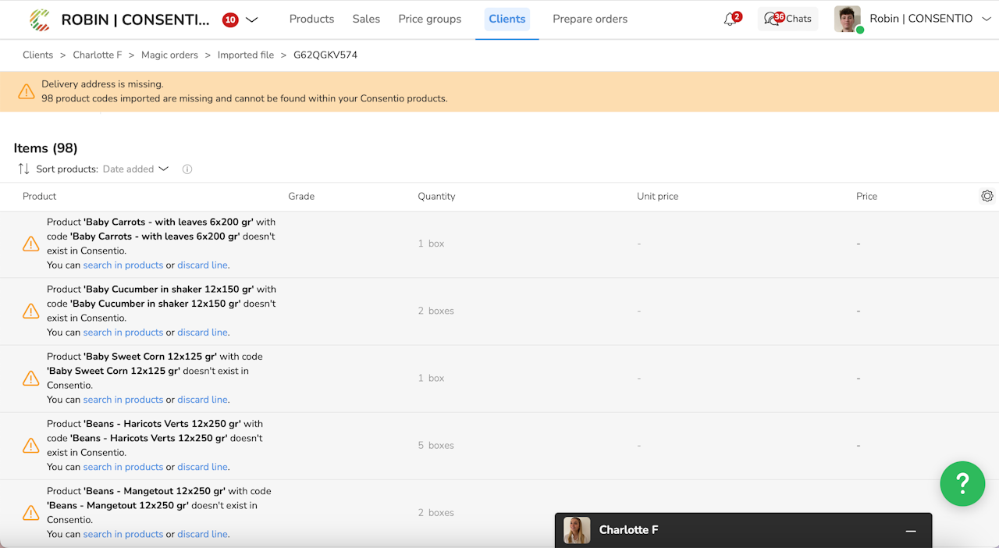Open the notifications bell
The image size is (999, 548).
731,20
